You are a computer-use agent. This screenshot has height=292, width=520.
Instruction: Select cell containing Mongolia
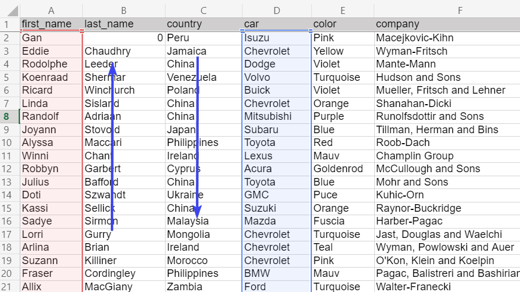(x=203, y=234)
